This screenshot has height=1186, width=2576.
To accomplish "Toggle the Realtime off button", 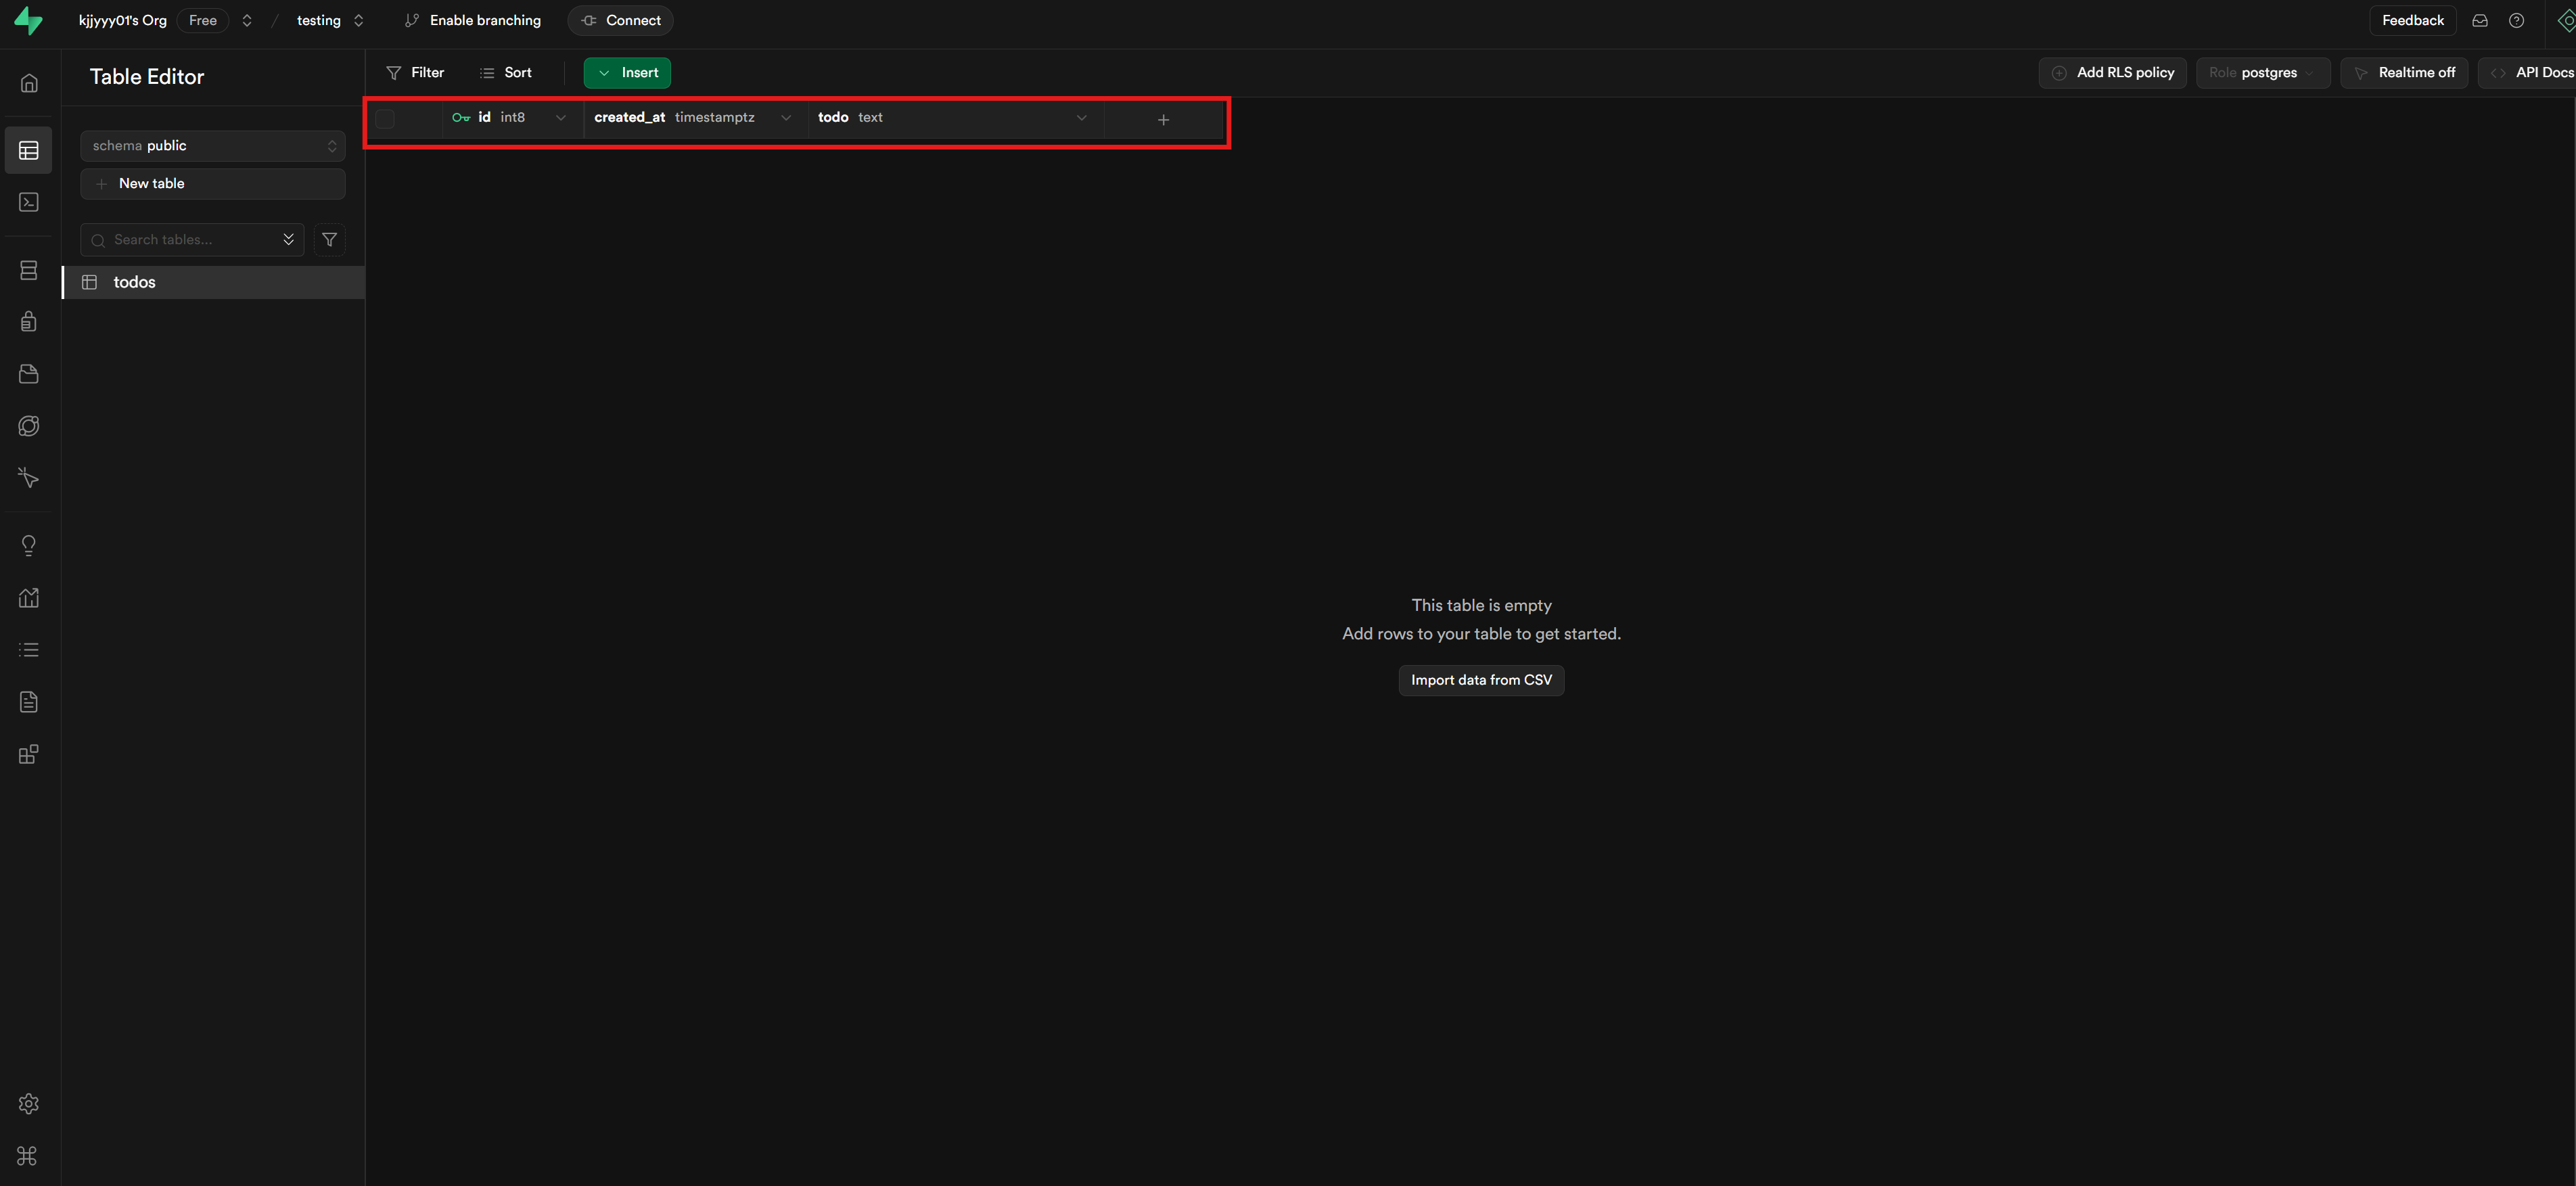I will point(2404,73).
